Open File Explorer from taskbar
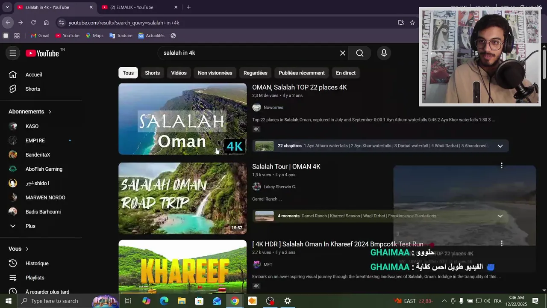The image size is (547, 308). (x=182, y=301)
